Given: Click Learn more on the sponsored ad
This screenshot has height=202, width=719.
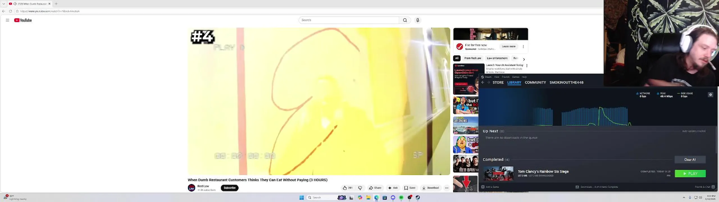Looking at the screenshot, I should [x=509, y=47].
